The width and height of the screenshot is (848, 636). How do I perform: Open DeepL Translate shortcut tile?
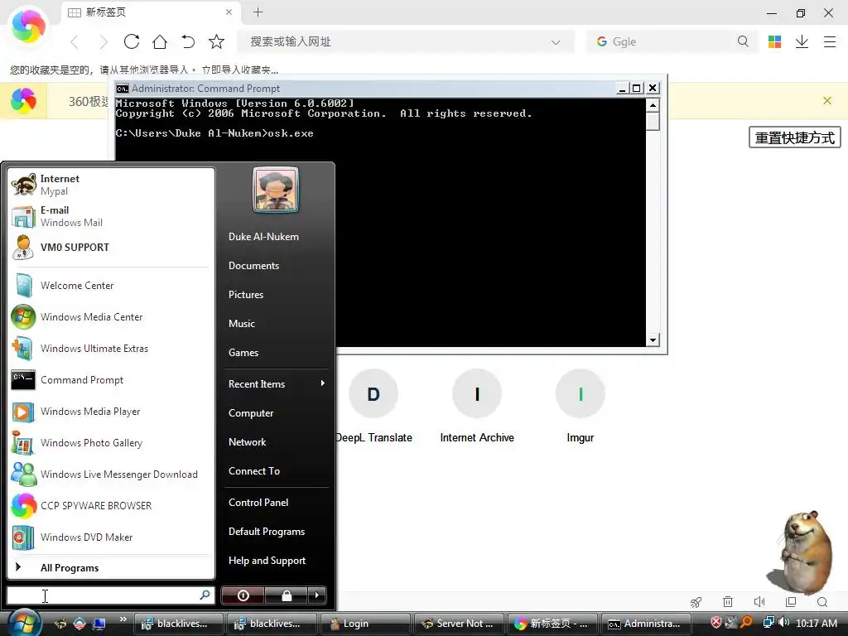click(x=373, y=406)
